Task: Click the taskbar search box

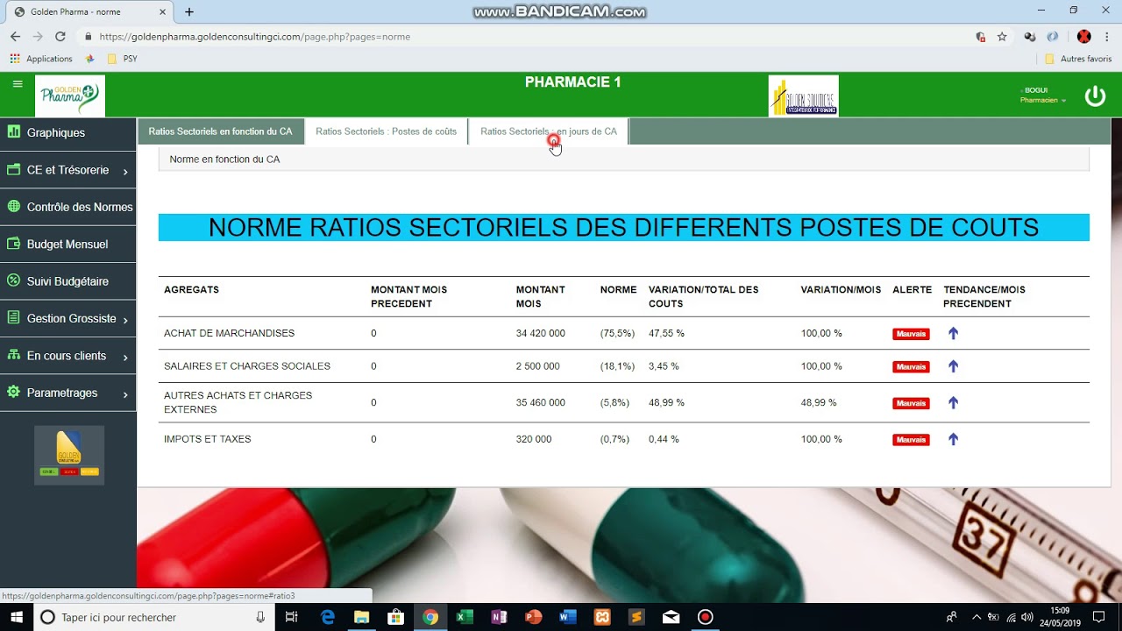Action: coord(153,617)
